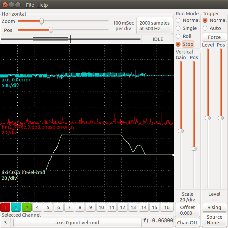
Task: Enable channel 6
Action: (59, 207)
